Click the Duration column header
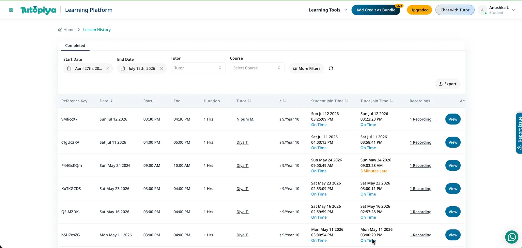522x248 pixels. tap(212, 101)
